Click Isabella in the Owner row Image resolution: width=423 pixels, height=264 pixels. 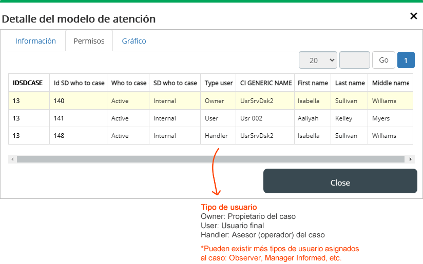(313, 101)
